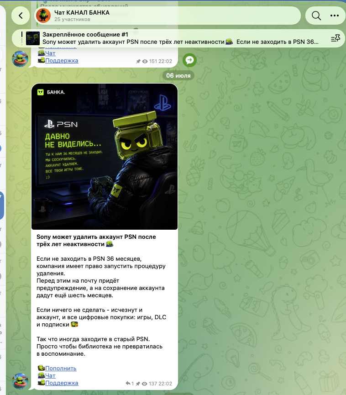Screen dimensions: 346x395
Task: Click sender avatar beside the lower post
Action: click(20, 381)
